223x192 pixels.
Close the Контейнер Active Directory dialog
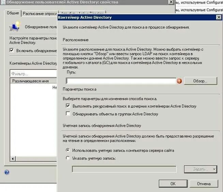(219, 17)
